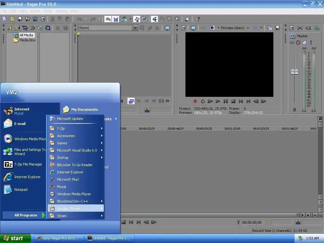Select the Envelope Edit tool
This screenshot has width=324, height=243.
pyautogui.click(x=162, y=19)
